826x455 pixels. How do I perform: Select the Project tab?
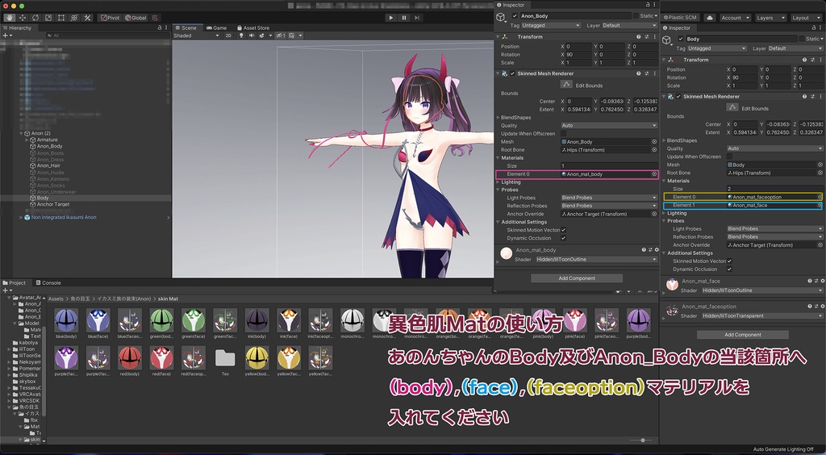(15, 283)
